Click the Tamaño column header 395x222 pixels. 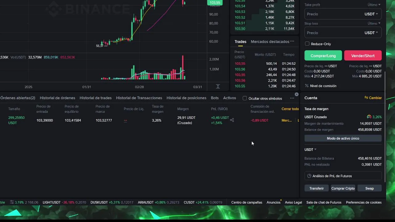pyautogui.click(x=14, y=109)
